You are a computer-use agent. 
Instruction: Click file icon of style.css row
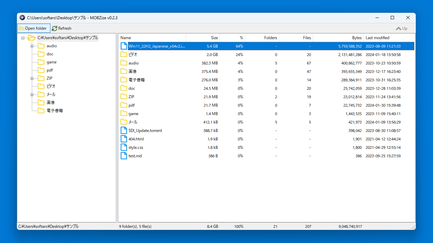click(x=124, y=147)
